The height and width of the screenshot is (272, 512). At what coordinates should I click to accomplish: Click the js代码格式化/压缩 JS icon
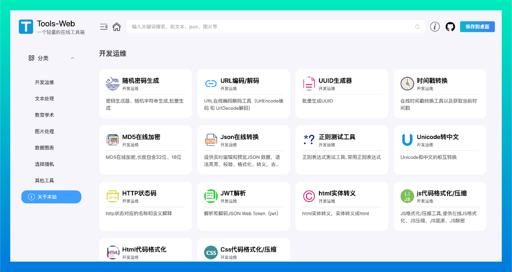(x=407, y=196)
